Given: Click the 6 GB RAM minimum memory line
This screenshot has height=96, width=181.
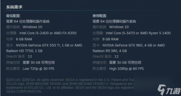Looking at the screenshot, I should pos(19,39).
